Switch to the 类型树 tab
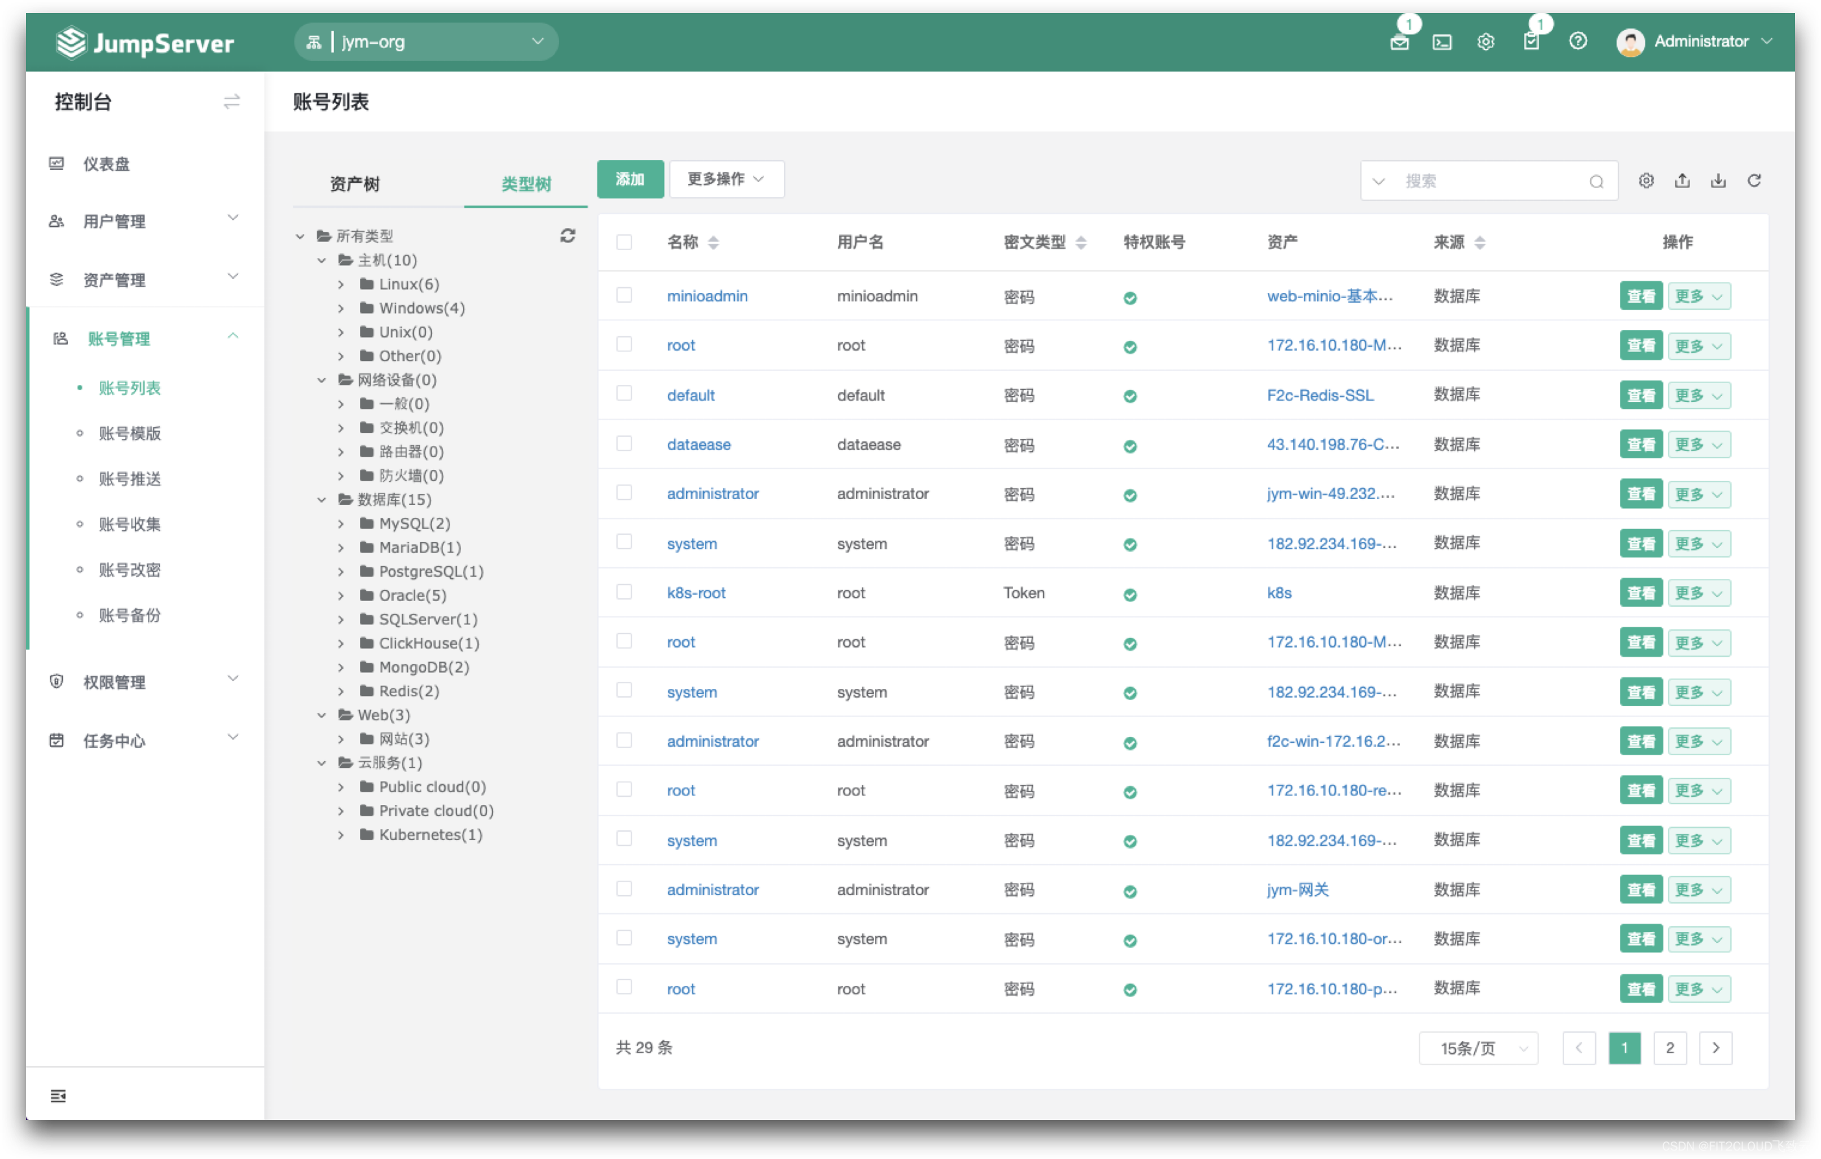This screenshot has width=1821, height=1159. coord(525,183)
